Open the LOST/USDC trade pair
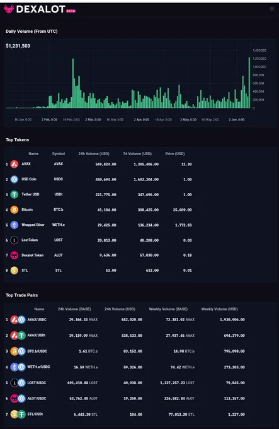 click(x=37, y=382)
